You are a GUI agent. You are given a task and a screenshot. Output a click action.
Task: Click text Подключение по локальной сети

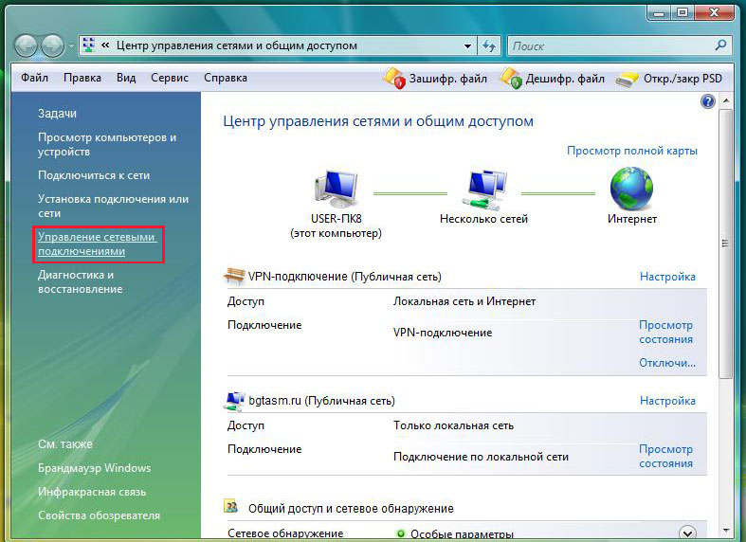pos(481,457)
